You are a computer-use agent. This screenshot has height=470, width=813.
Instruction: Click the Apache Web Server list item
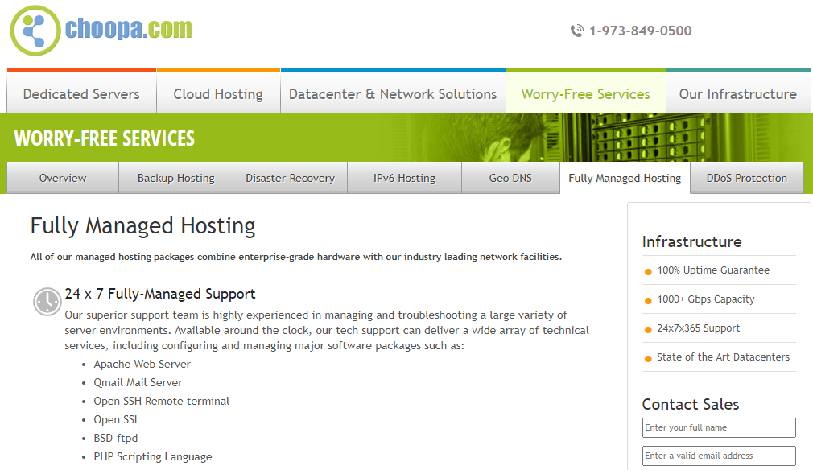tap(142, 364)
